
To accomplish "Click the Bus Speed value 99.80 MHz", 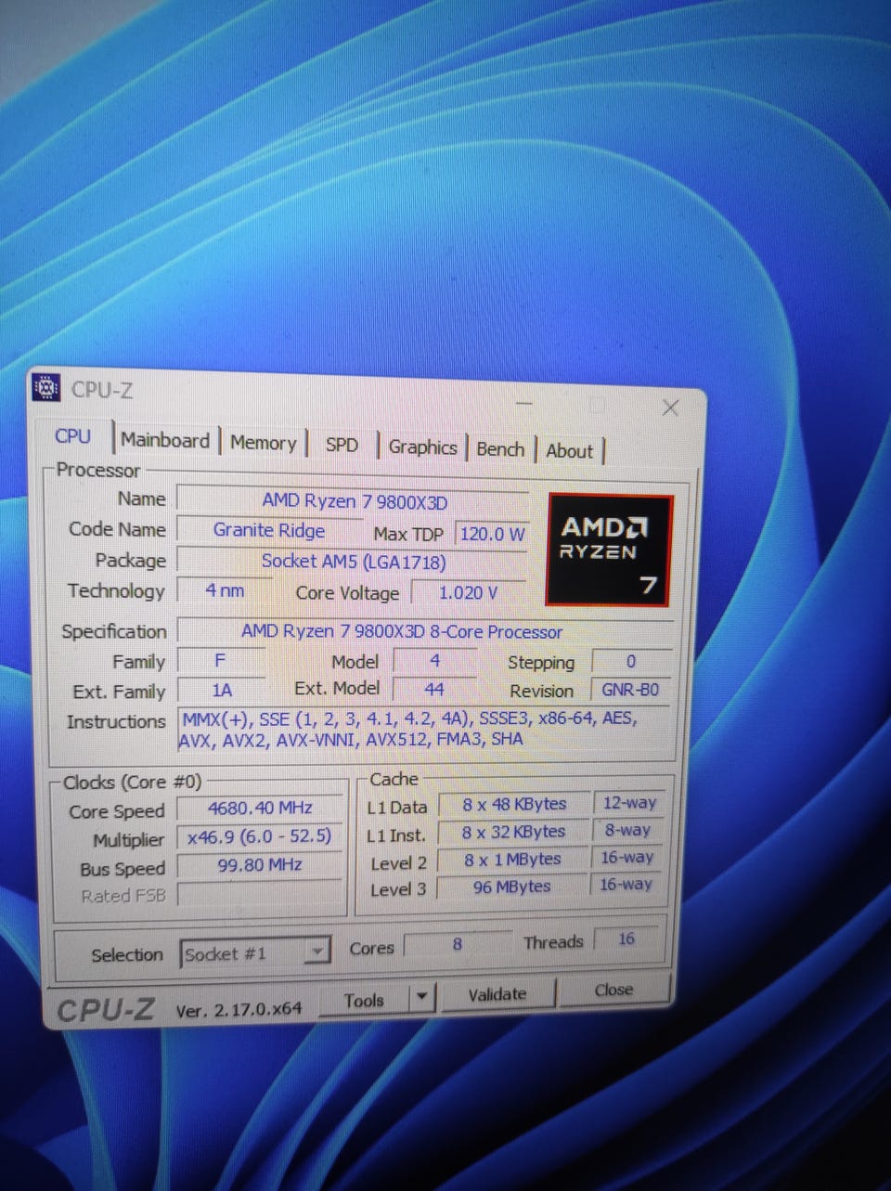I will [x=260, y=865].
